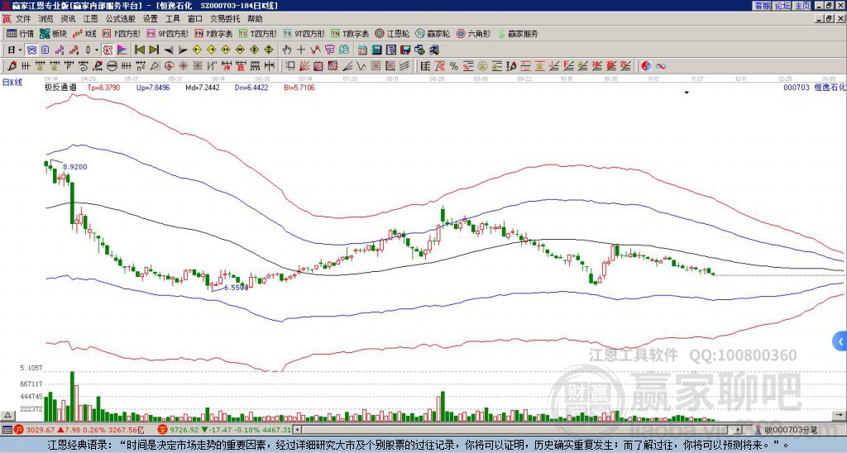Open the P四方形 tool
The image size is (847, 453).
122,33
